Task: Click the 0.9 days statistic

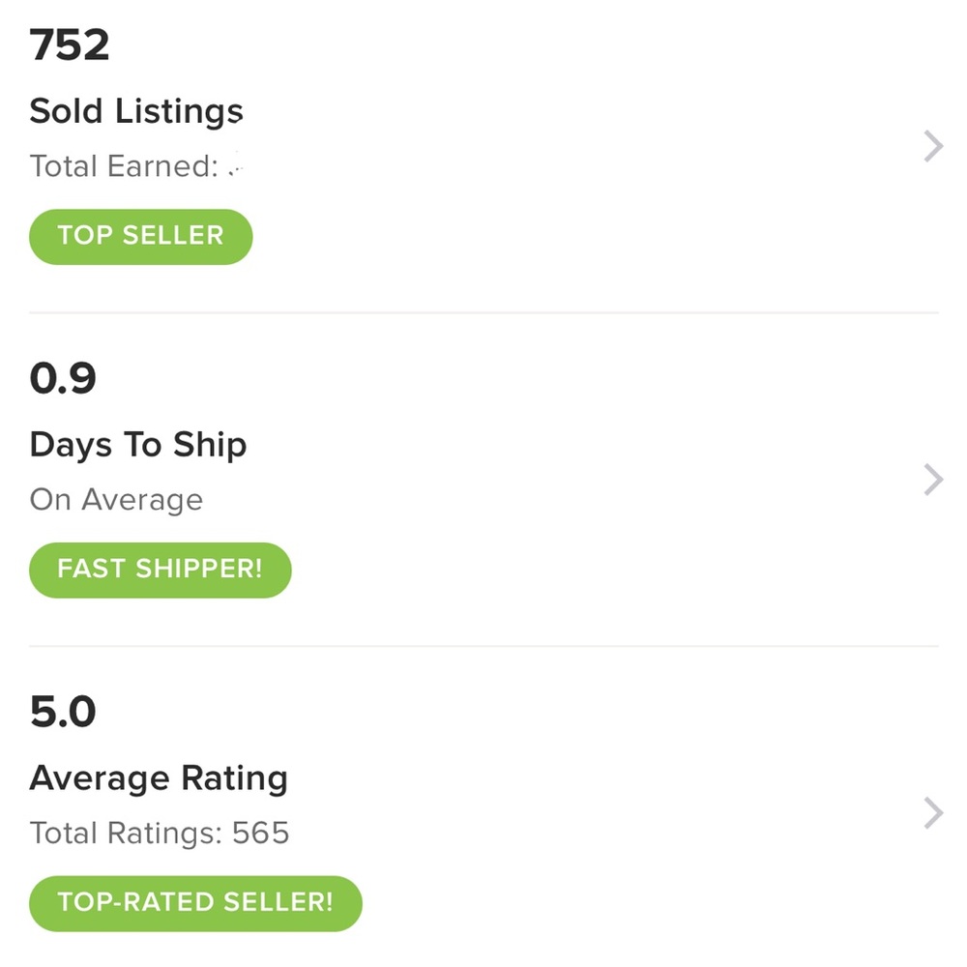Action: tap(62, 378)
